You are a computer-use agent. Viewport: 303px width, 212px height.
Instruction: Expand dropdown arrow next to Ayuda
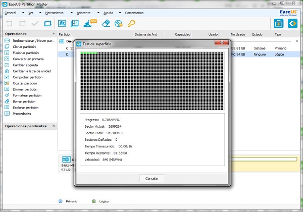(120, 13)
